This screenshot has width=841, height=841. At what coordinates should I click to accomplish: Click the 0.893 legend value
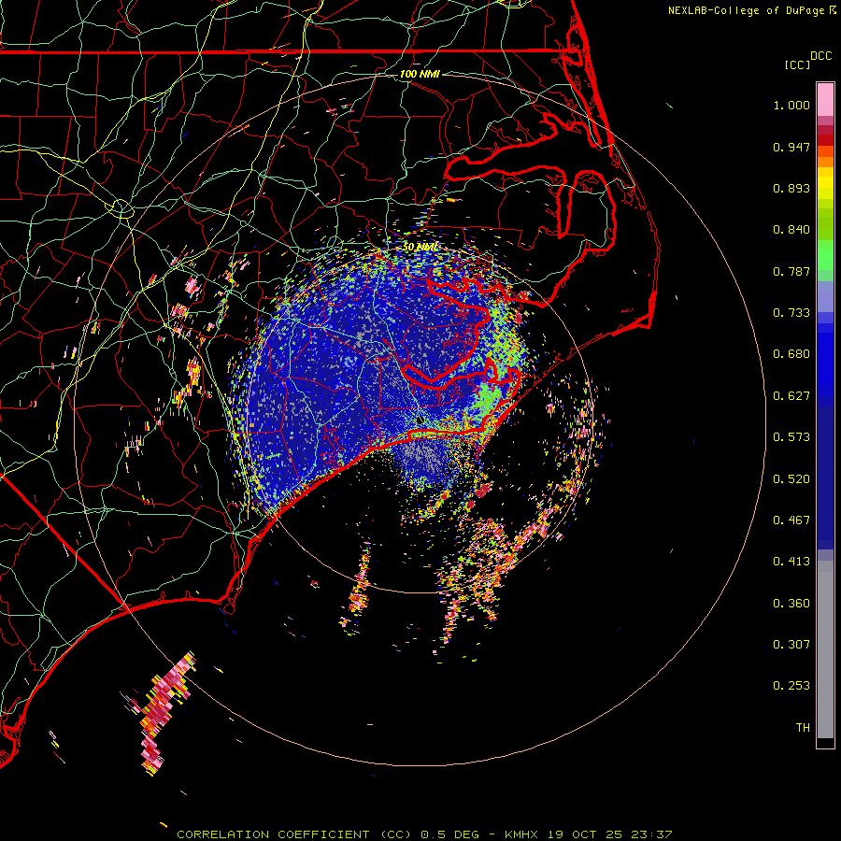click(x=791, y=188)
